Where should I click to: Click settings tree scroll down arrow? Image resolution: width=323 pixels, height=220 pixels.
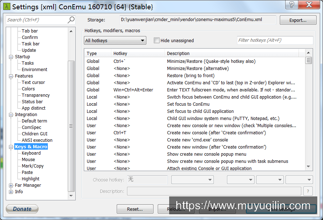click(x=71, y=196)
